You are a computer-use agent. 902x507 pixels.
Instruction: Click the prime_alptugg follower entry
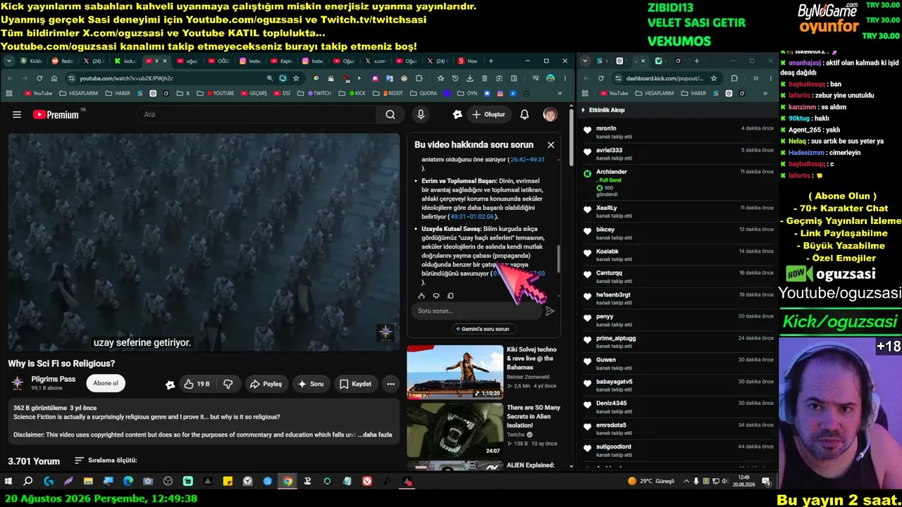click(678, 342)
